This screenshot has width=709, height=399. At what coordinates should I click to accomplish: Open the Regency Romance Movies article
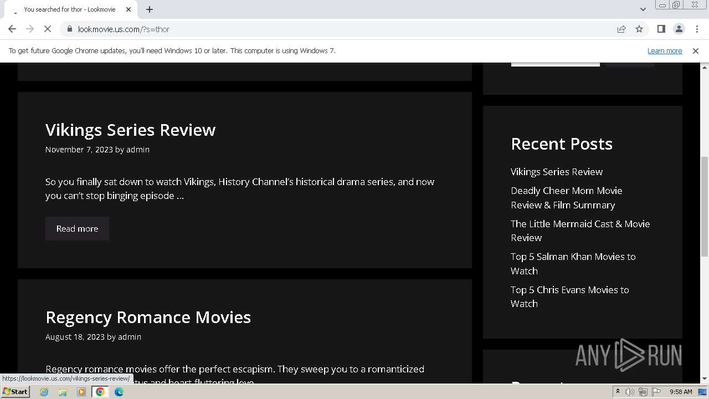pyautogui.click(x=148, y=317)
